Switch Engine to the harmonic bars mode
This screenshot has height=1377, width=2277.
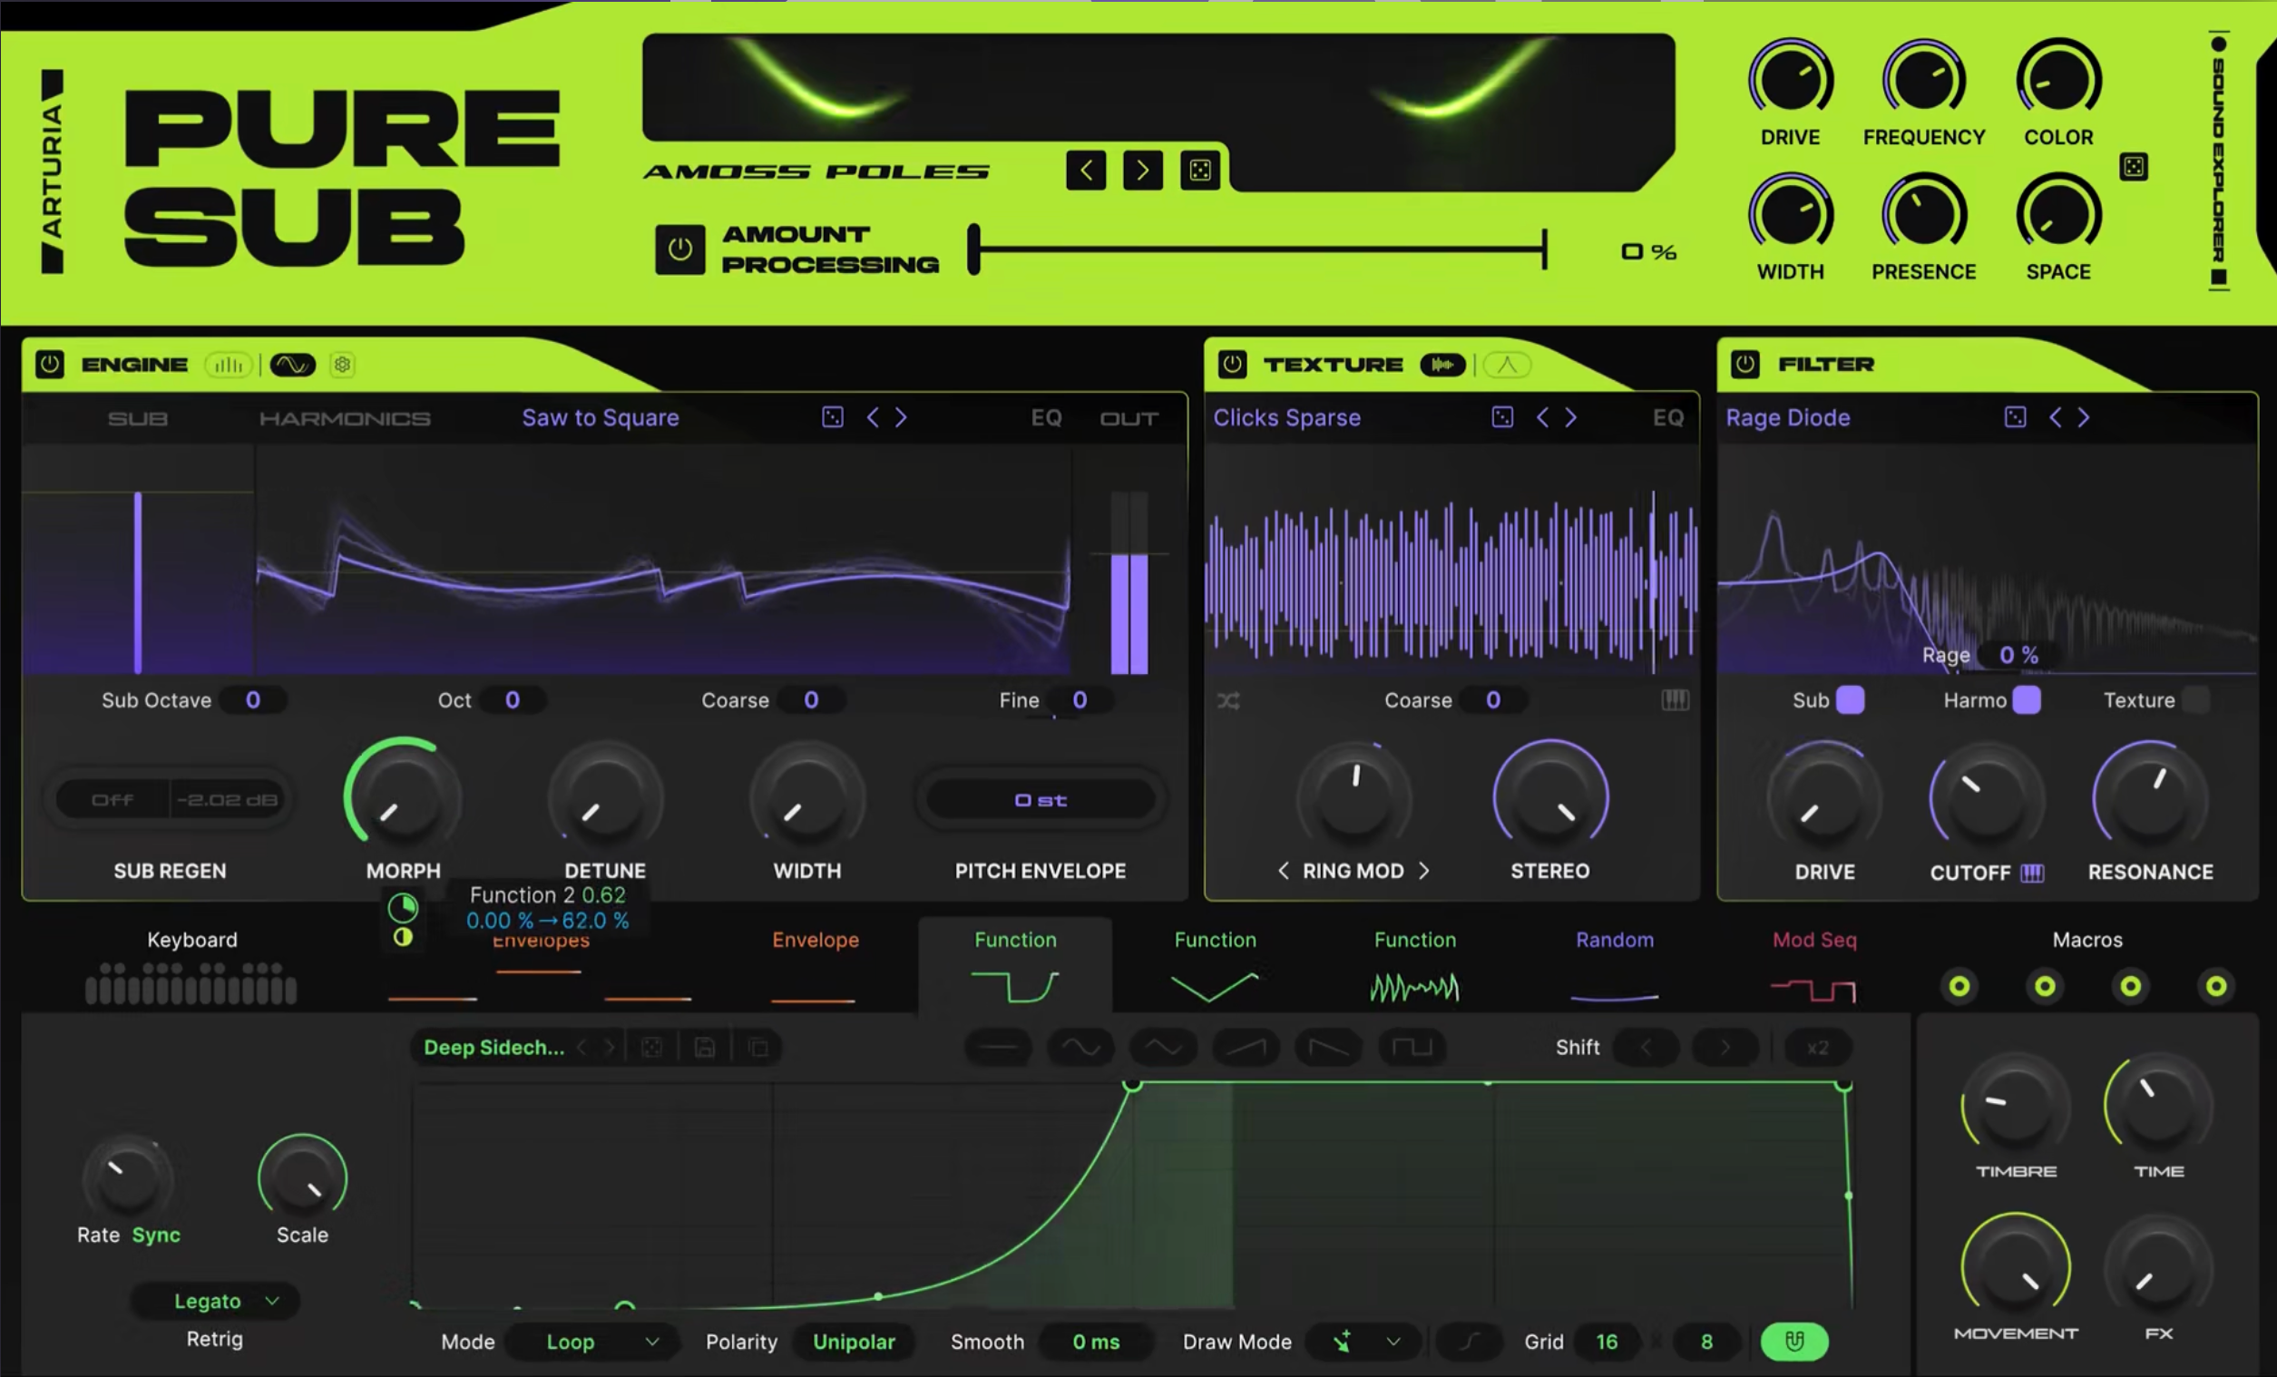click(x=229, y=365)
